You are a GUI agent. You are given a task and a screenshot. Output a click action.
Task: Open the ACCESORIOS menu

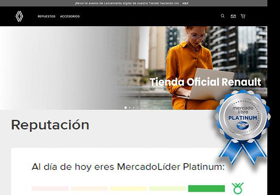(70, 17)
